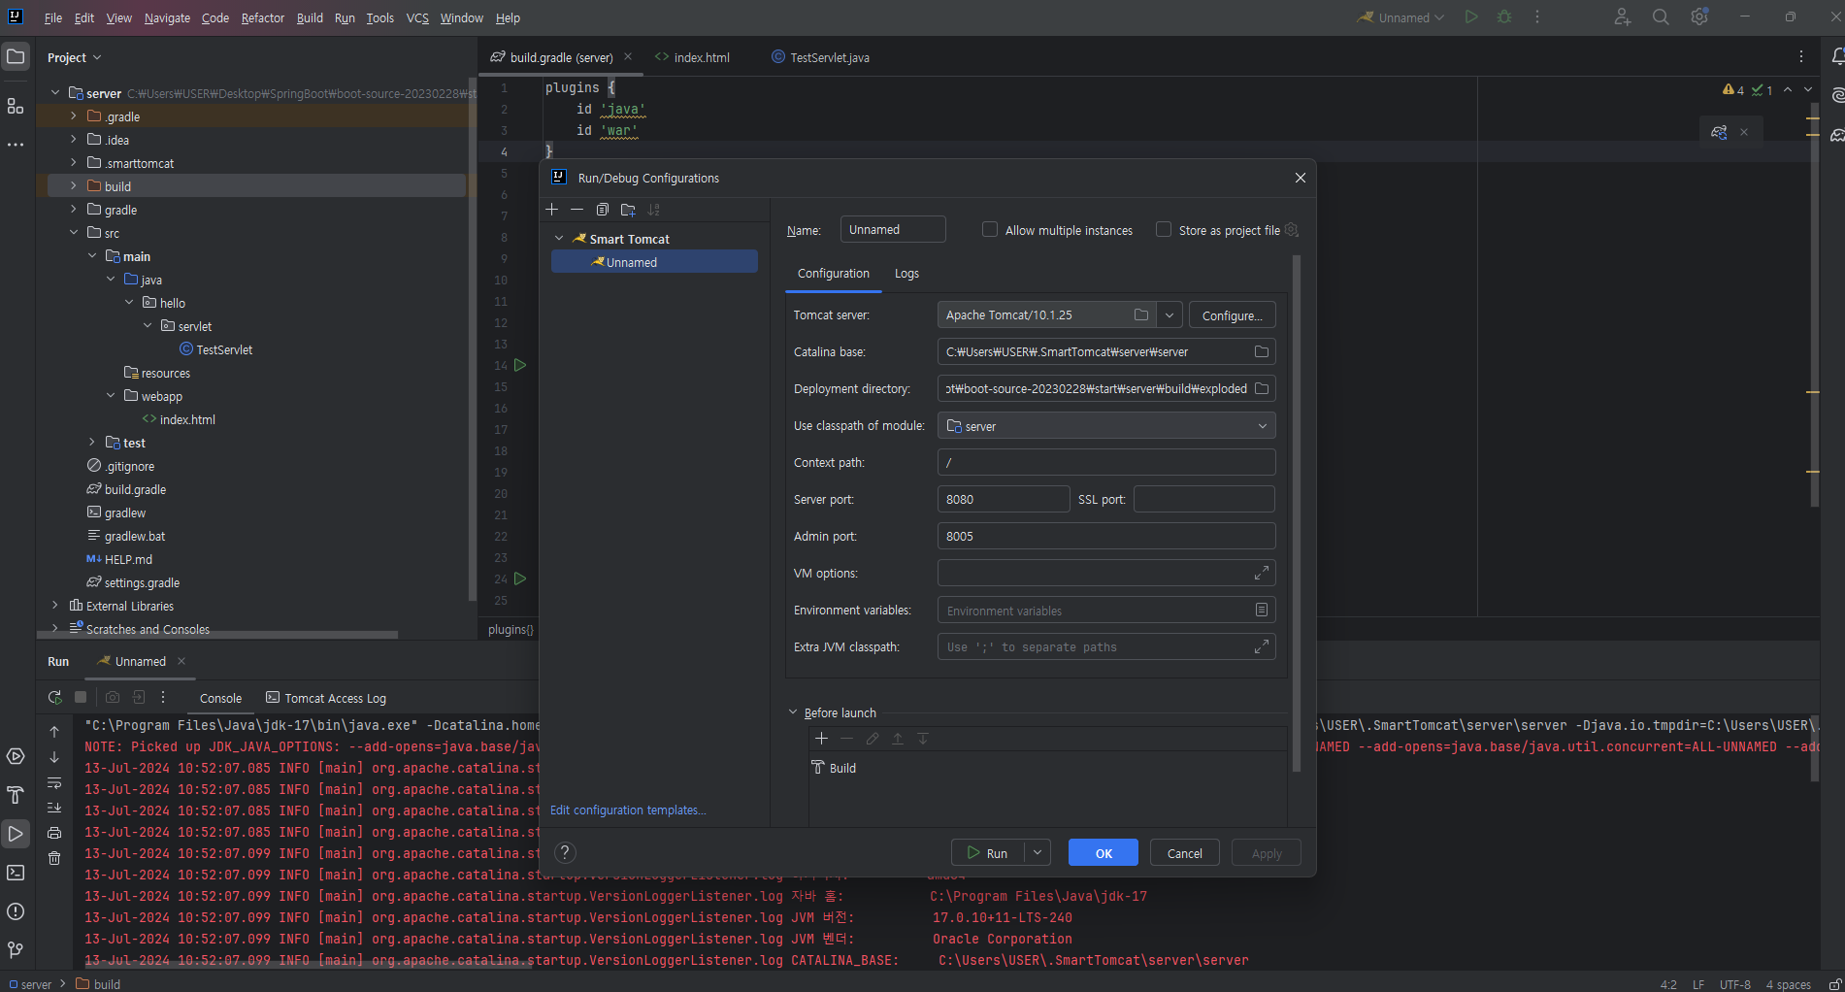Screen dimensions: 1845x992
Task: Open the index.html editor tab
Action: (x=693, y=58)
